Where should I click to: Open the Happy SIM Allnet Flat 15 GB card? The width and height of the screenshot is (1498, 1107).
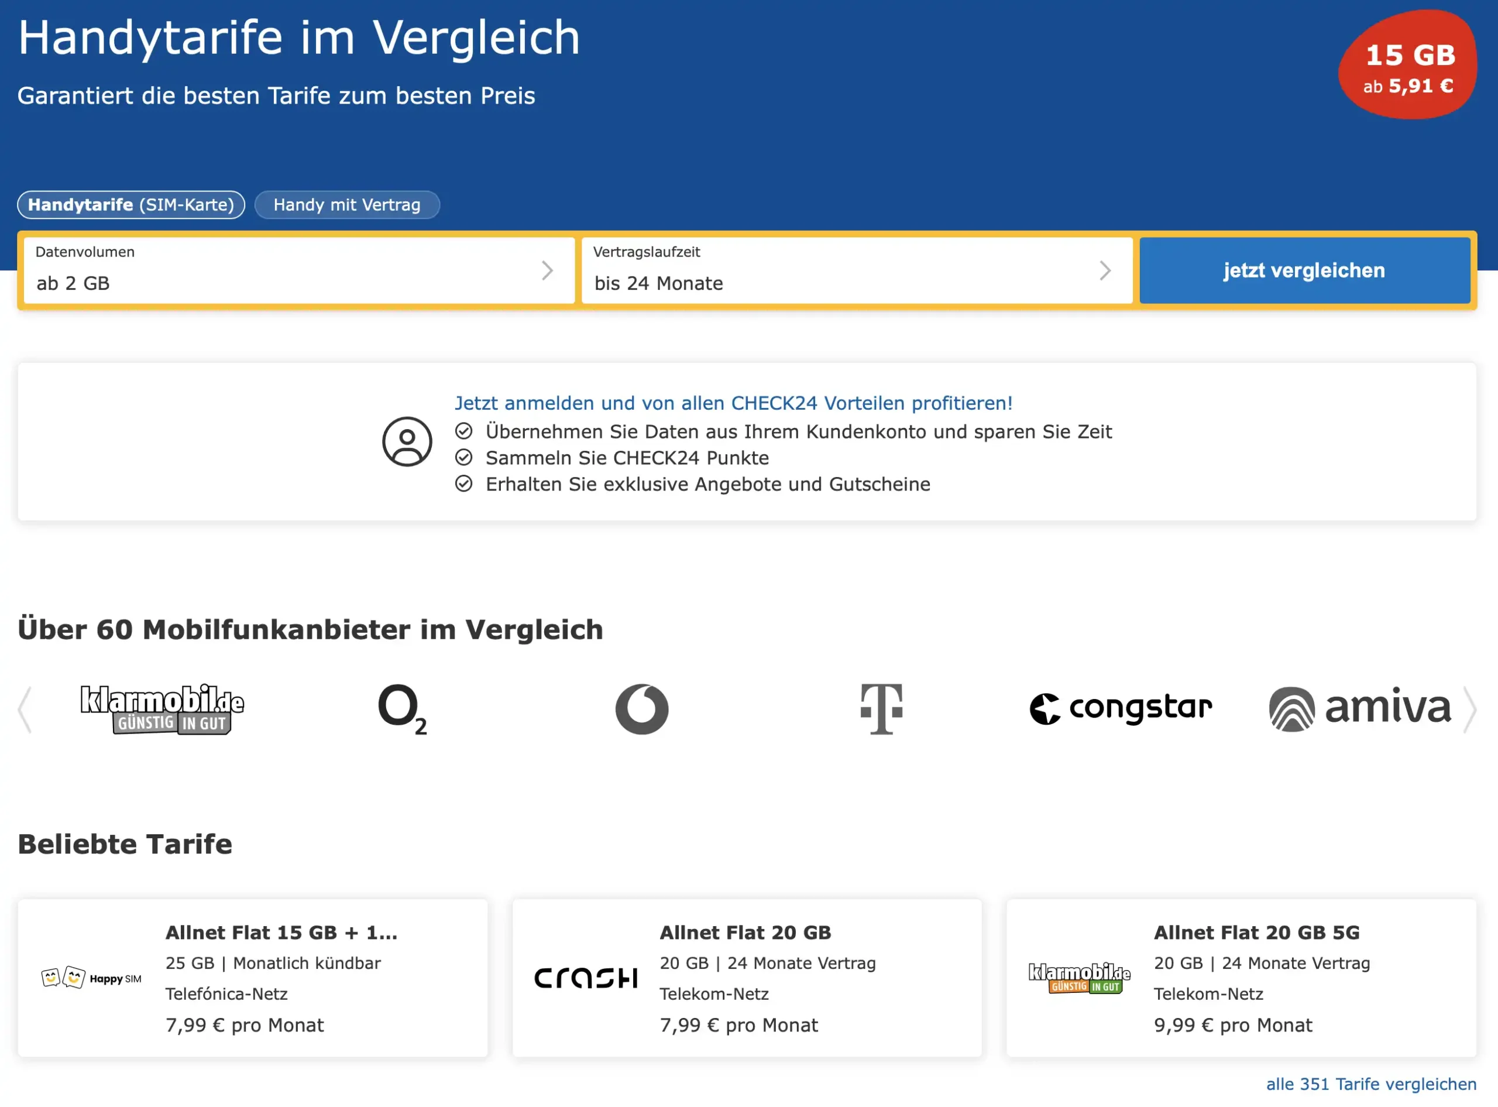[252, 978]
